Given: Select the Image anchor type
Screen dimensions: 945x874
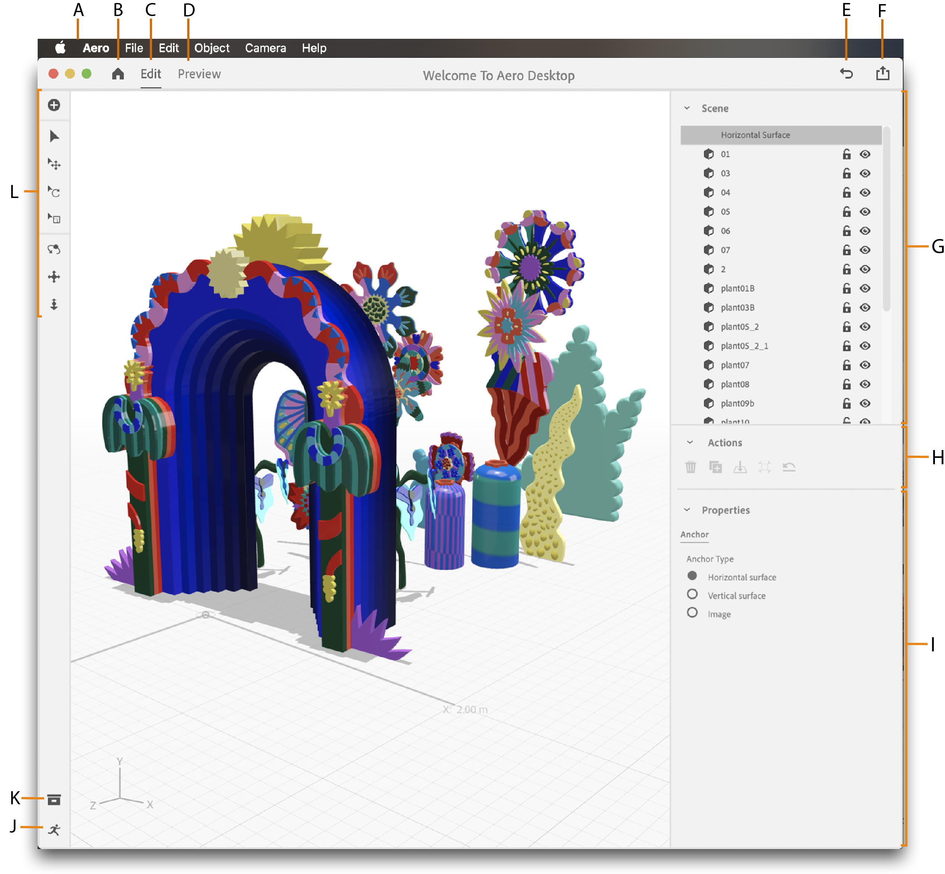Looking at the screenshot, I should coord(692,613).
